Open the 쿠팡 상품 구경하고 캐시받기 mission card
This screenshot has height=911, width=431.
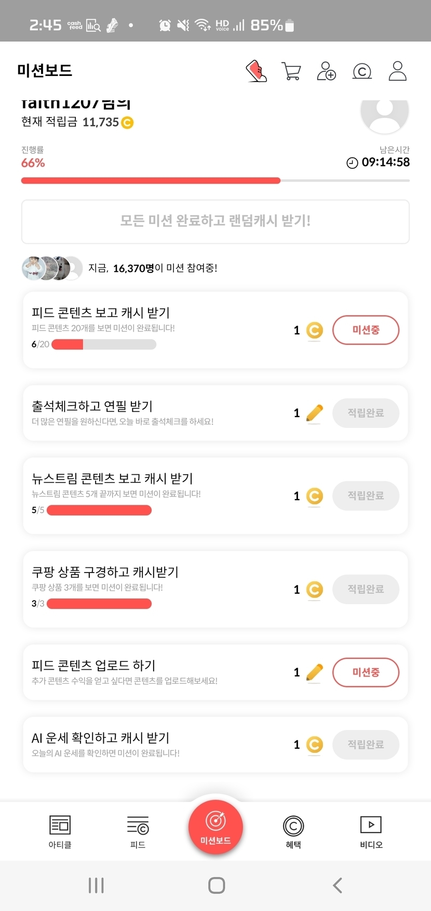tap(156, 589)
